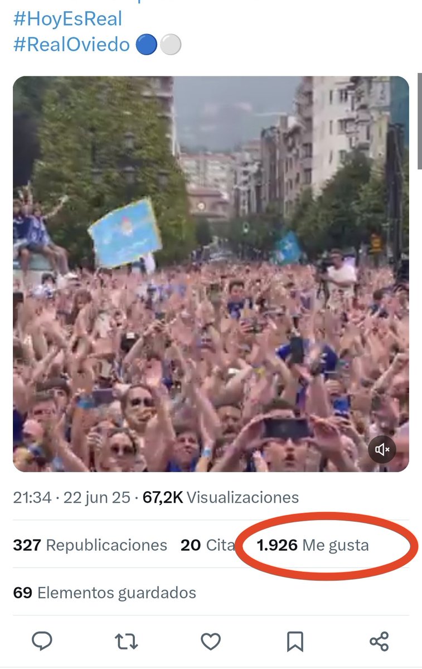Click the 69 Elementos guardados text
Viewport: 422px width, 669px height.
point(104,592)
